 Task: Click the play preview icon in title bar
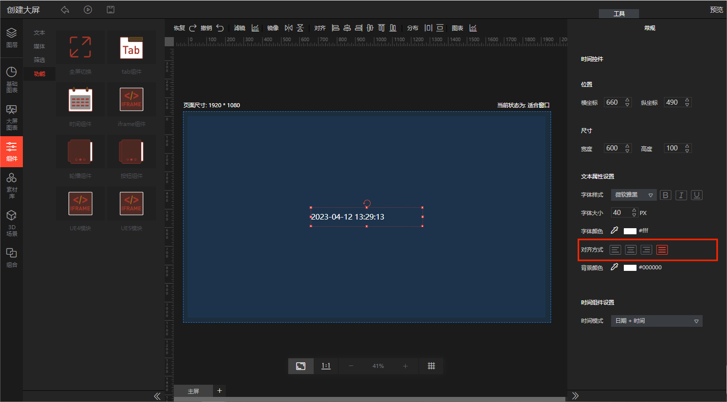tap(88, 10)
